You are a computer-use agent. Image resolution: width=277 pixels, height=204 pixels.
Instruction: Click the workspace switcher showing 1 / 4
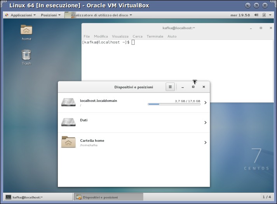(x=267, y=197)
